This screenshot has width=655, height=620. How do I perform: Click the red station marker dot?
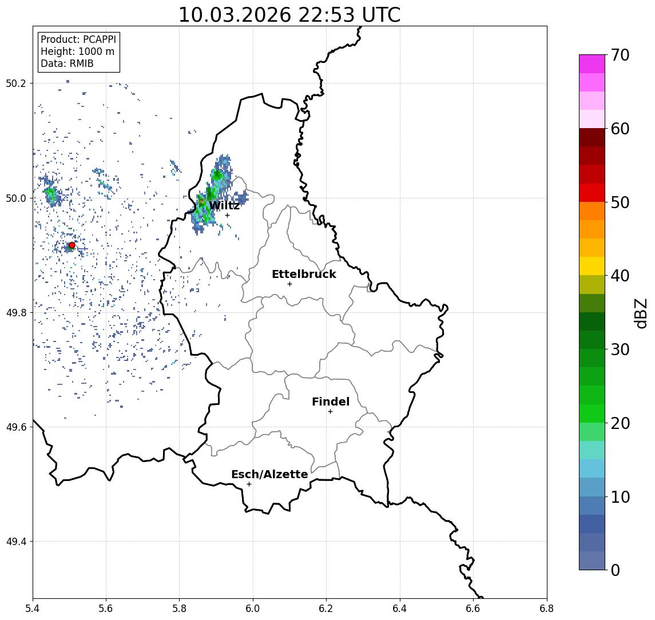(72, 245)
